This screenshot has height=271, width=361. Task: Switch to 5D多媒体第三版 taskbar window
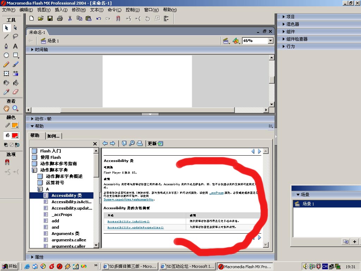pyautogui.click(x=130, y=266)
